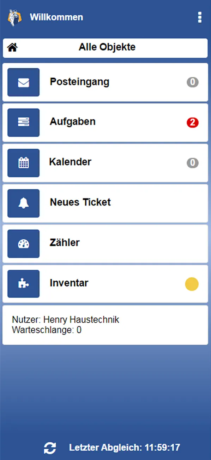Trigger the refresh sync icon at bottom
Image resolution: width=211 pixels, height=460 pixels.
[x=50, y=447]
